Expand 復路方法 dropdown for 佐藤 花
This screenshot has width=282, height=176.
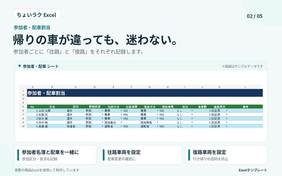[157, 115]
